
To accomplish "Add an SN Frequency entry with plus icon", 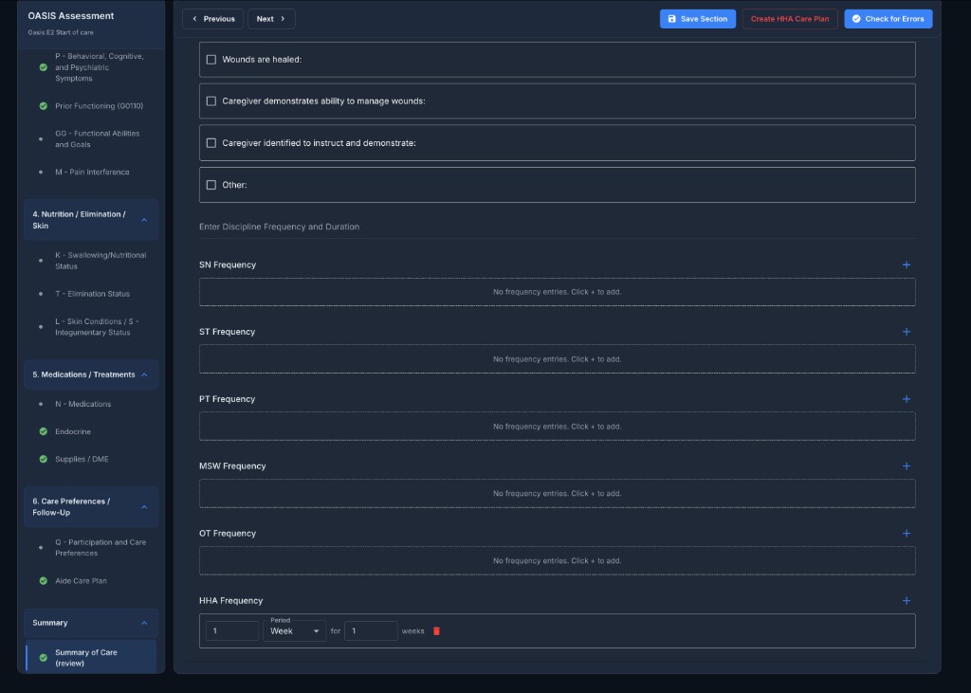I will pyautogui.click(x=906, y=265).
